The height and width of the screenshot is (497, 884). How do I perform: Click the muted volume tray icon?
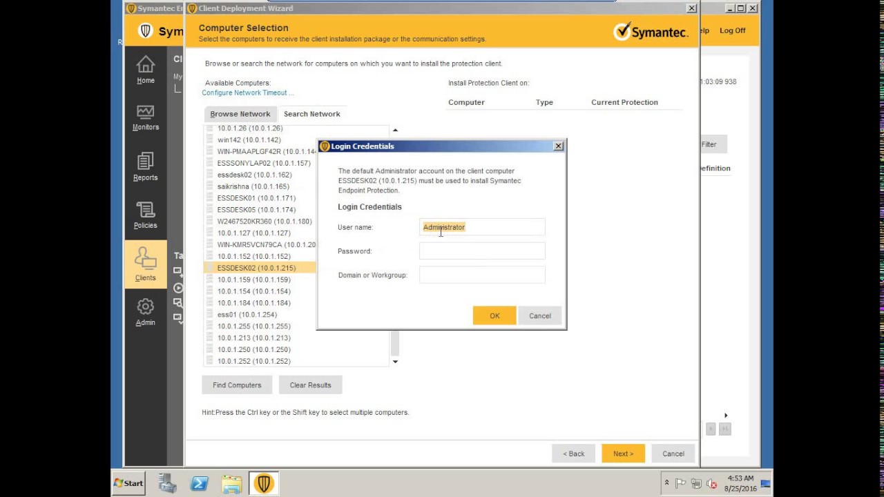click(x=712, y=483)
